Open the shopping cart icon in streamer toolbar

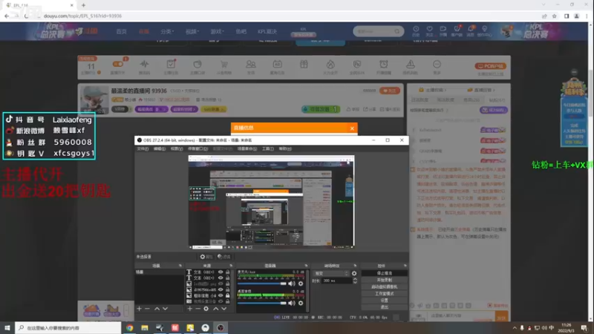[x=224, y=65]
